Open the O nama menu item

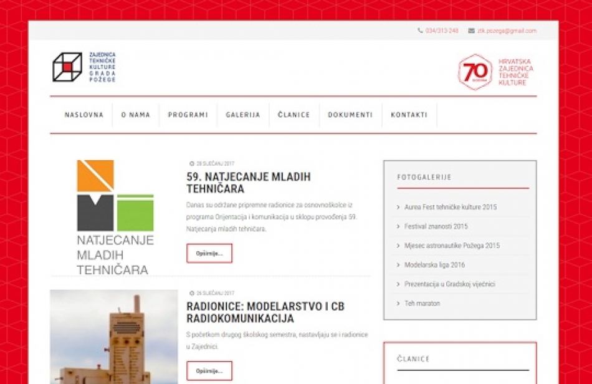(136, 115)
